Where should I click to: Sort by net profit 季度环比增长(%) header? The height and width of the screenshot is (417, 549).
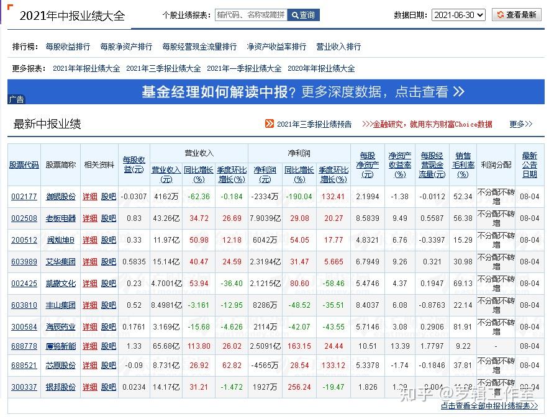pyautogui.click(x=333, y=174)
